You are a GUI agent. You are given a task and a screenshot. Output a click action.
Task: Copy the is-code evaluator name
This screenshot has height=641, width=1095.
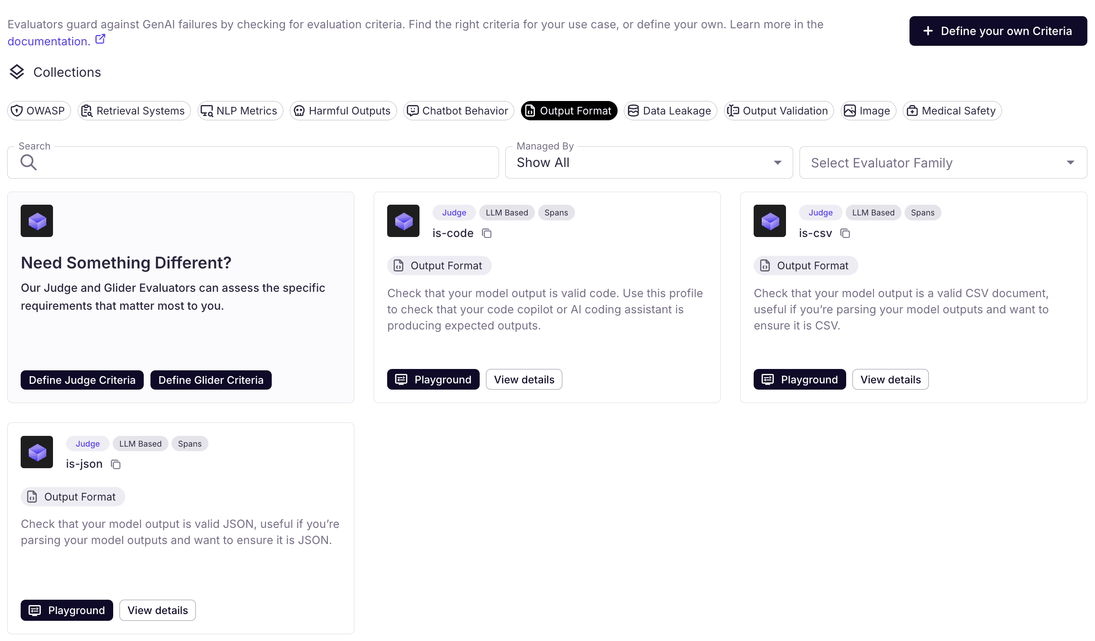pos(487,233)
